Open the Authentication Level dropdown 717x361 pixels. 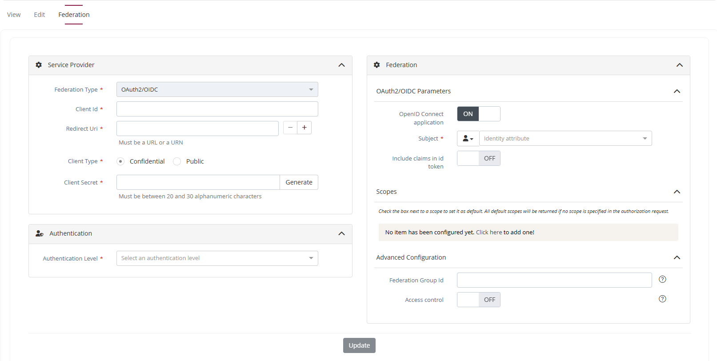click(x=217, y=258)
